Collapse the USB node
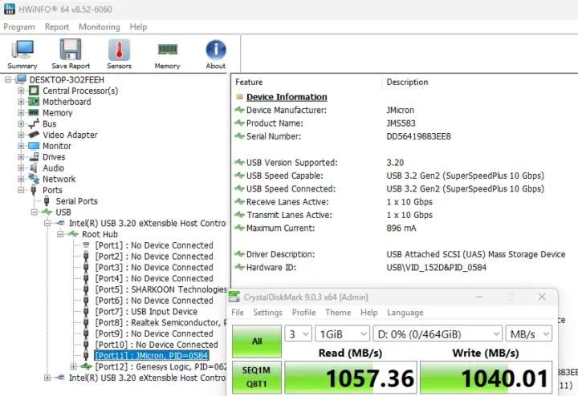Image resolution: width=578 pixels, height=396 pixels. (x=35, y=212)
